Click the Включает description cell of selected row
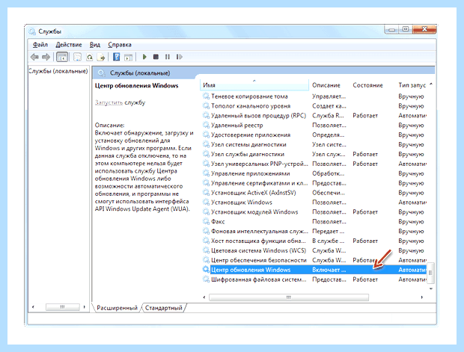This screenshot has width=464, height=352. coord(329,270)
